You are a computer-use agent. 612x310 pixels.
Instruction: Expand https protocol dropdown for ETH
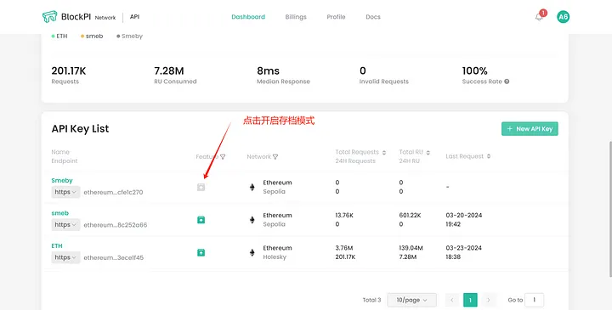65,257
